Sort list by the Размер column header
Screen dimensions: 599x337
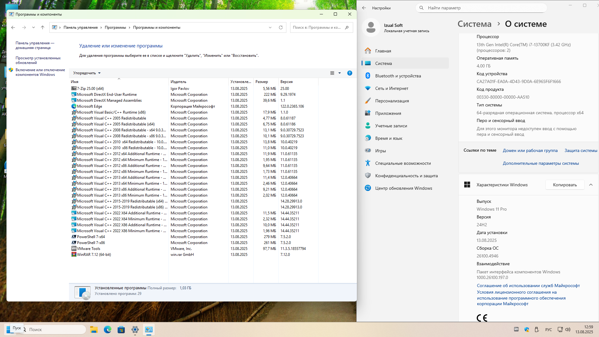(265, 81)
